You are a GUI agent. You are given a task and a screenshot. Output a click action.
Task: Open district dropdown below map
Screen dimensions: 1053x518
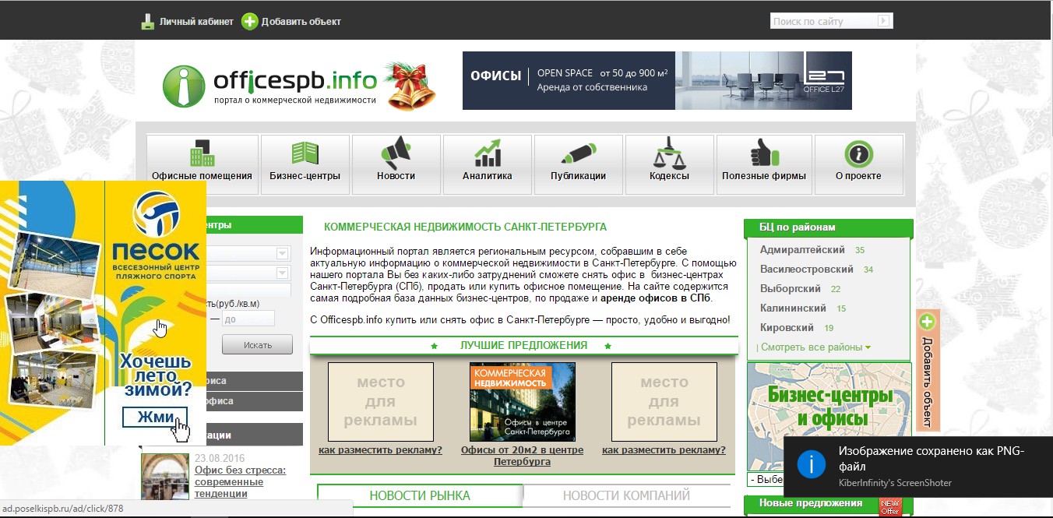[x=765, y=480]
